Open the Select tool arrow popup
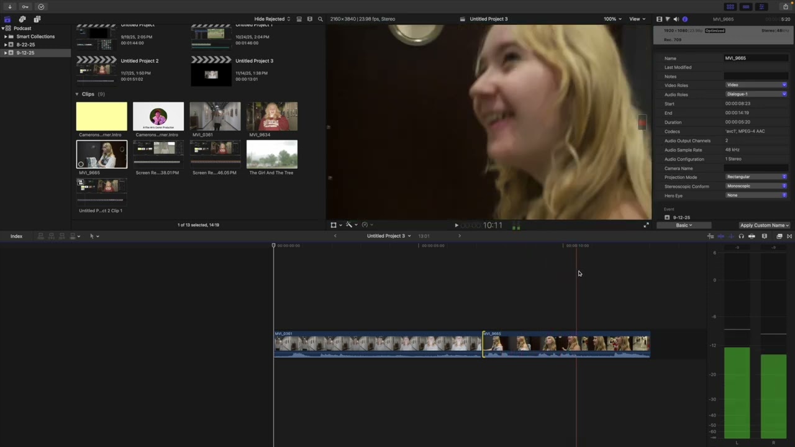The width and height of the screenshot is (795, 447). coord(94,237)
